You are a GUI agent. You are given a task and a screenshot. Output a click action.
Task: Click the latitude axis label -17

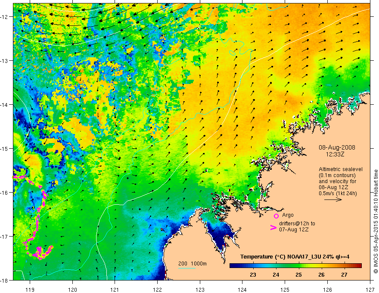(4, 237)
